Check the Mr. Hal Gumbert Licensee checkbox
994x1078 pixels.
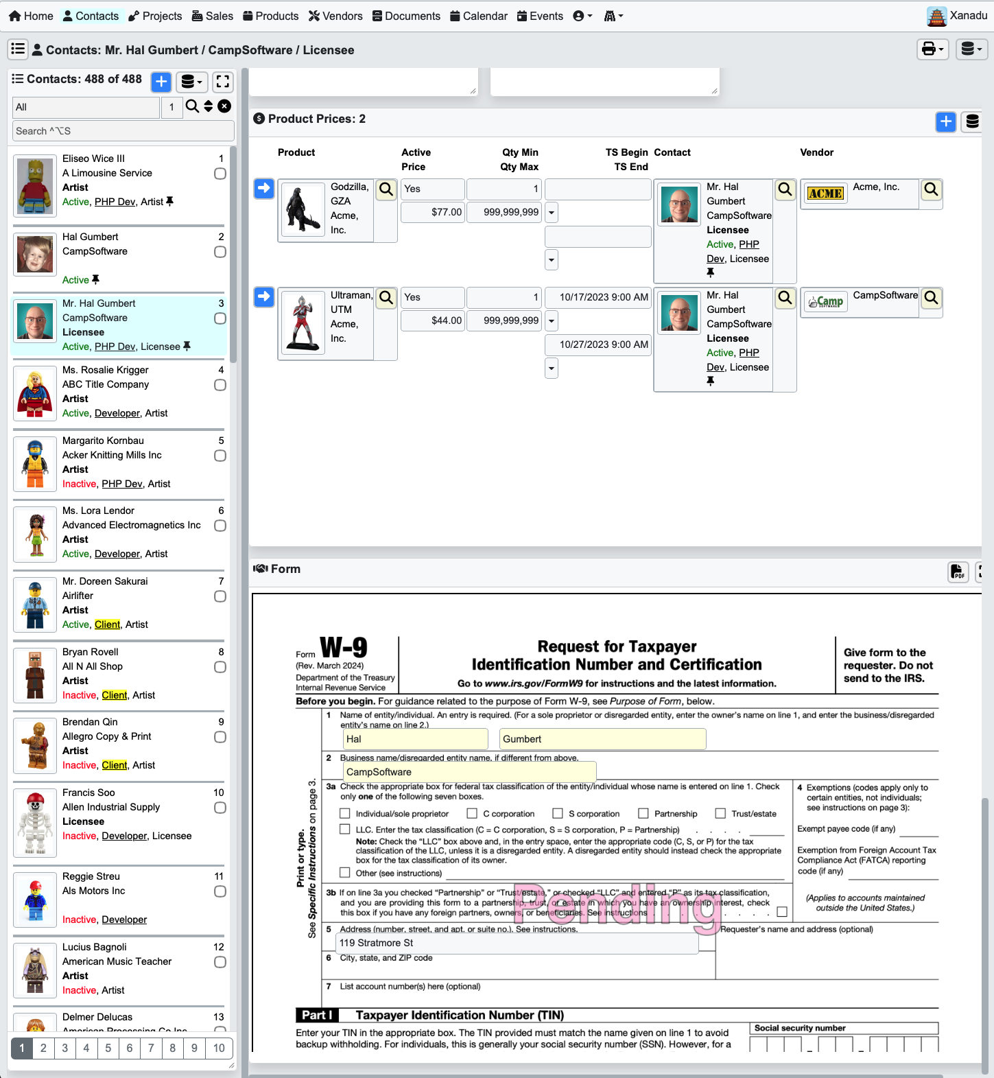[x=220, y=318]
